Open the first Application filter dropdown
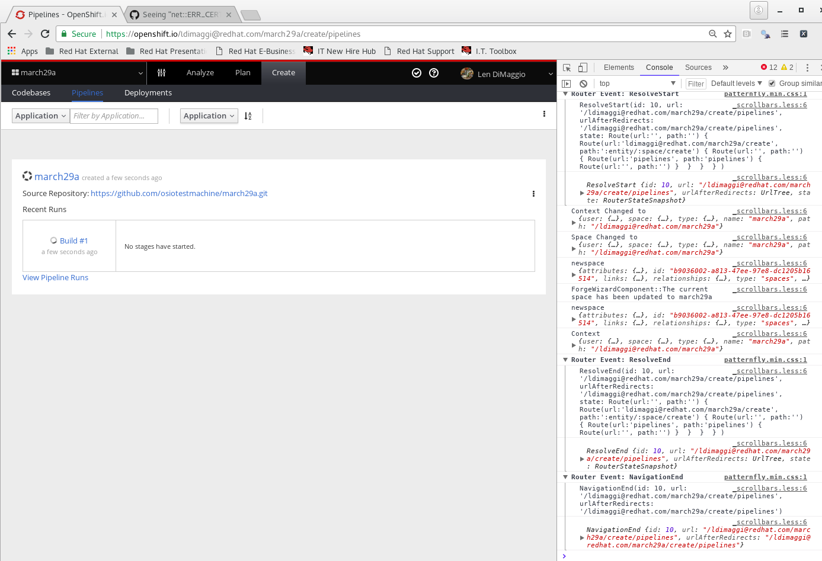822x561 pixels. 40,116
